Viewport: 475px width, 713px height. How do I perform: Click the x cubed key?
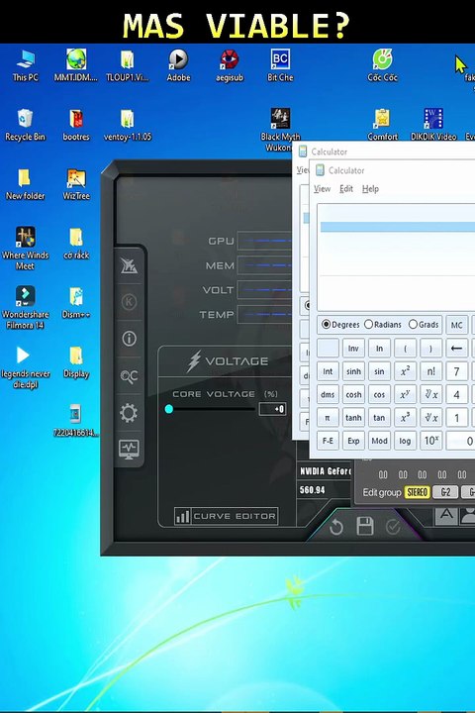[x=405, y=418]
